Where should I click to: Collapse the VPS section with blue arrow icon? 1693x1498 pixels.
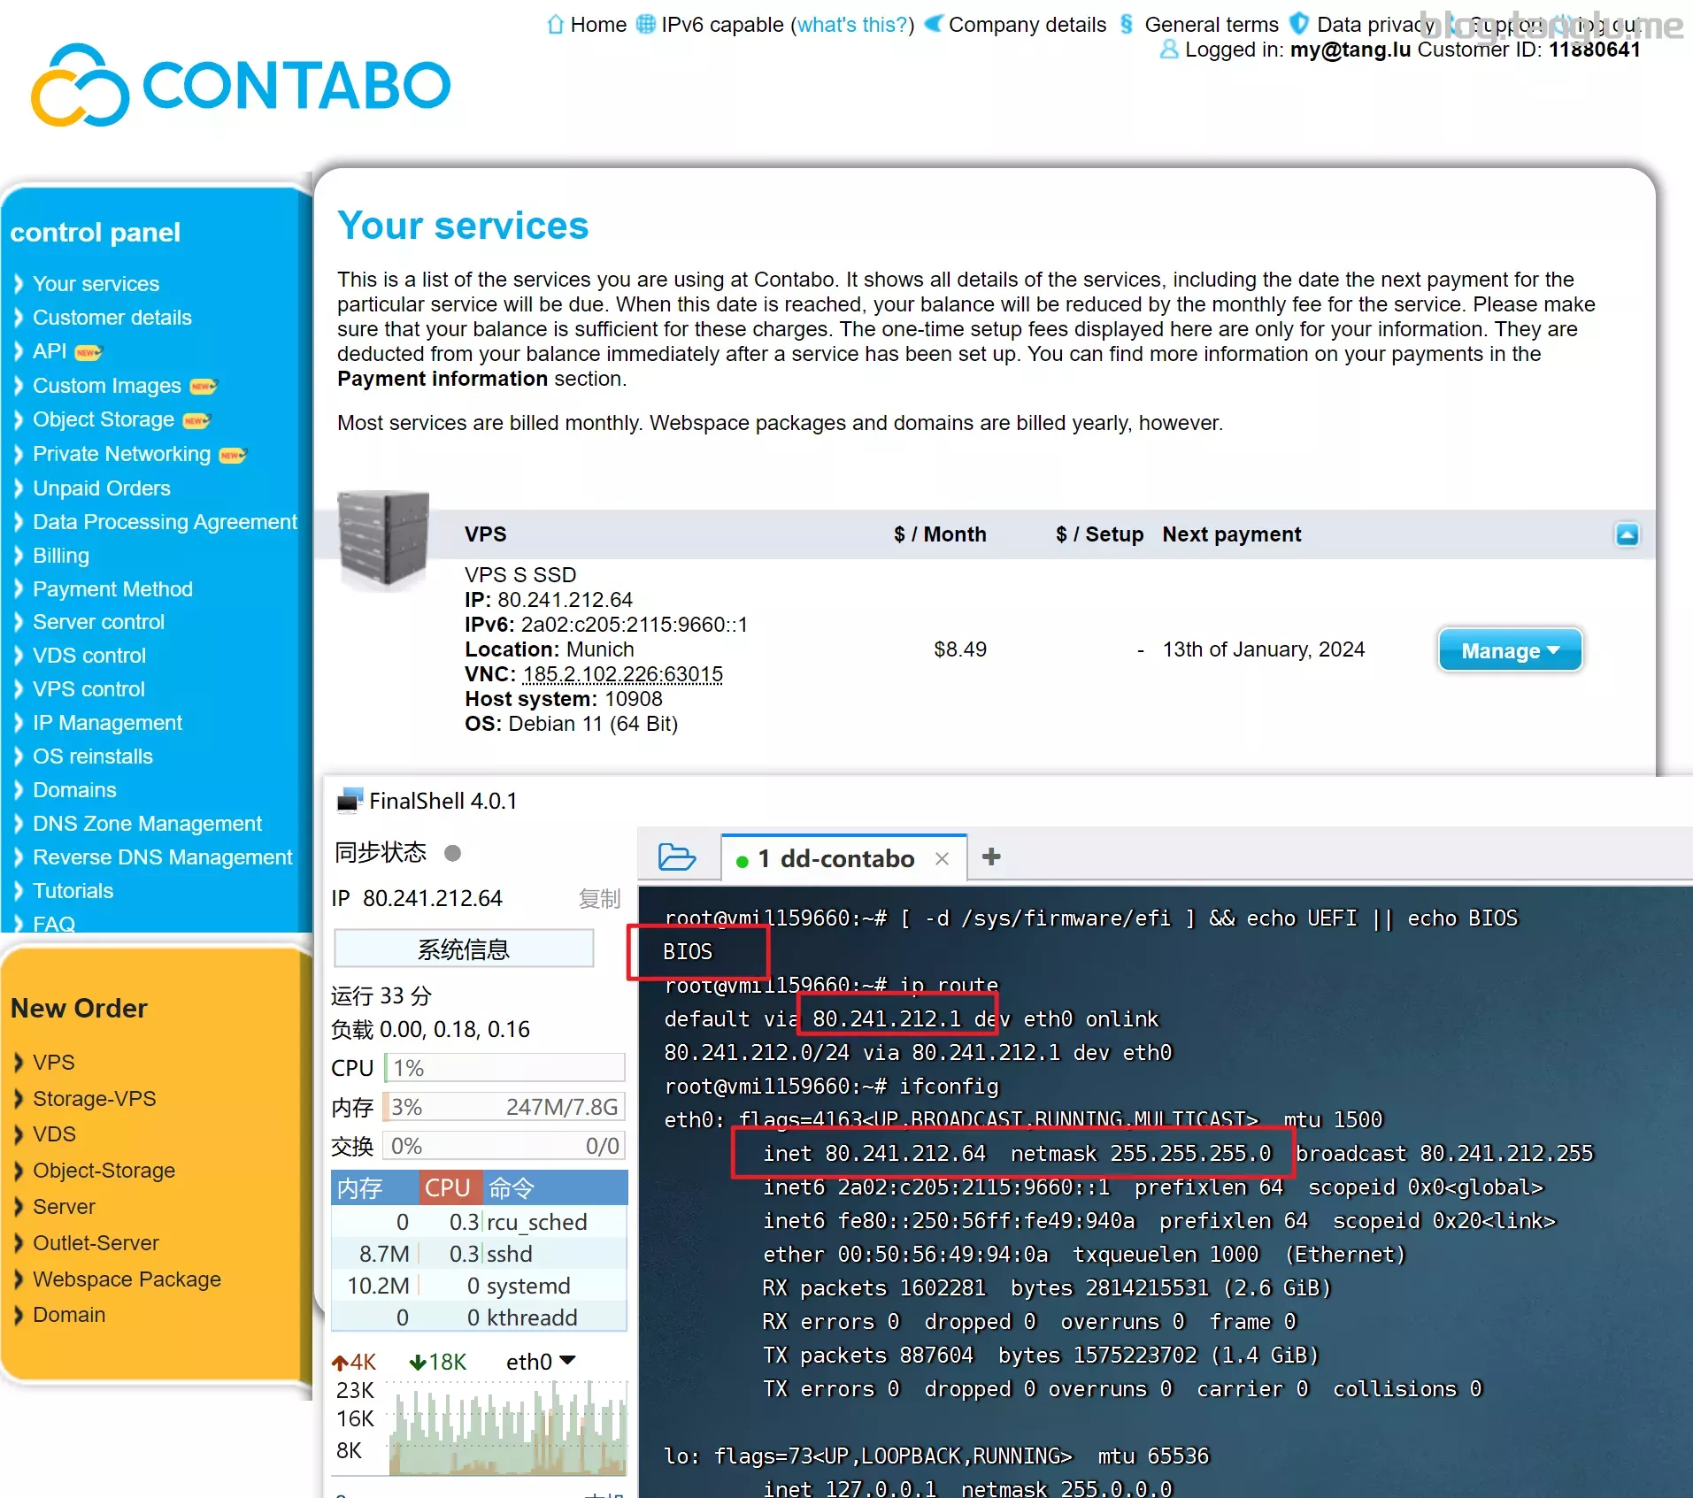(x=1627, y=534)
